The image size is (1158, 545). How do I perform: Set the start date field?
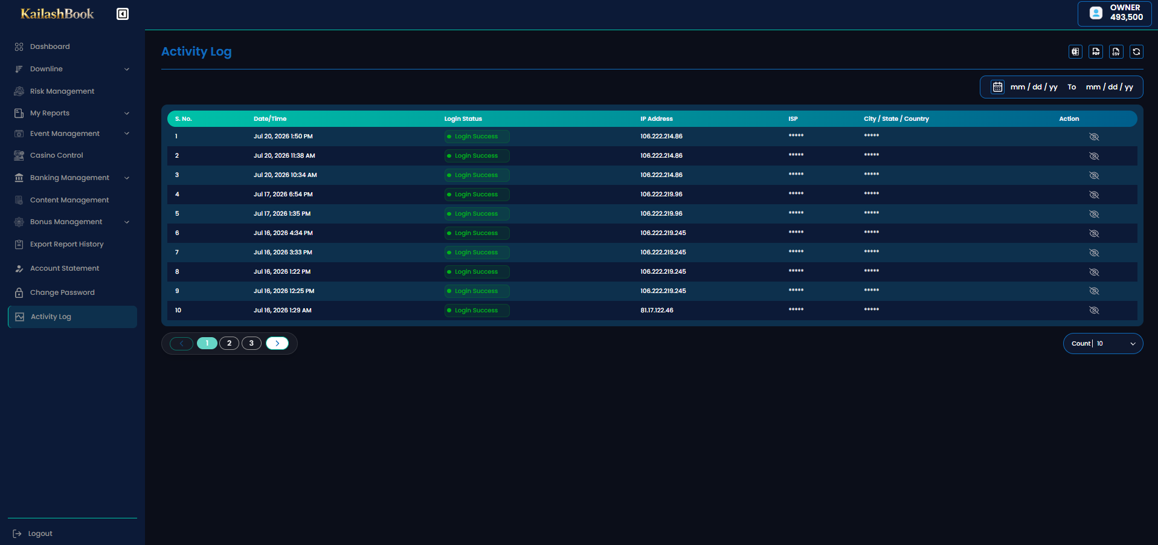pos(1034,87)
